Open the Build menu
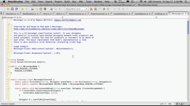190x106 pixels. click(67, 1)
